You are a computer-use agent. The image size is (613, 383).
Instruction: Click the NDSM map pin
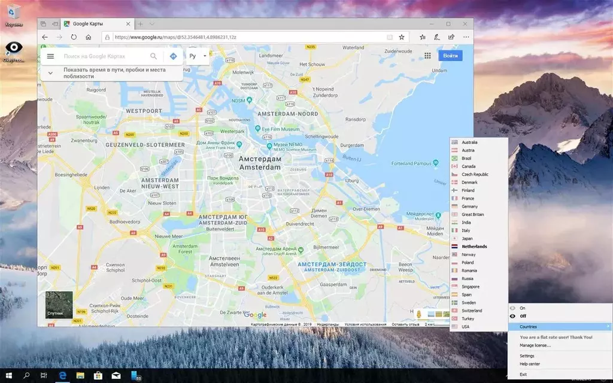coord(250,100)
